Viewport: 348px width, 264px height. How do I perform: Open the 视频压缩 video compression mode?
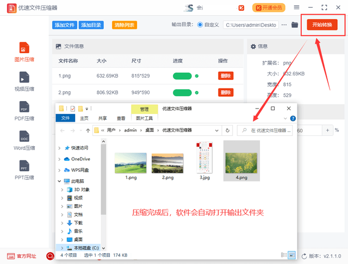coord(23,80)
